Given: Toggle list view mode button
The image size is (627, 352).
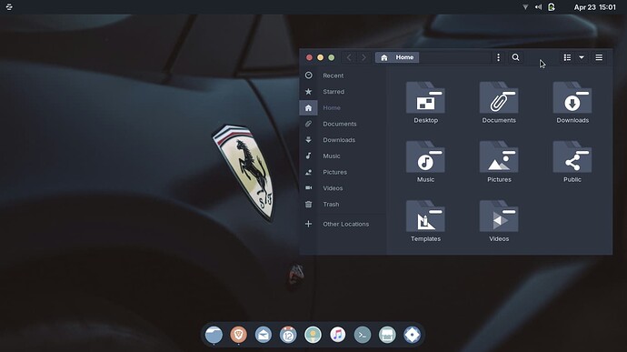Looking at the screenshot, I should tap(567, 57).
